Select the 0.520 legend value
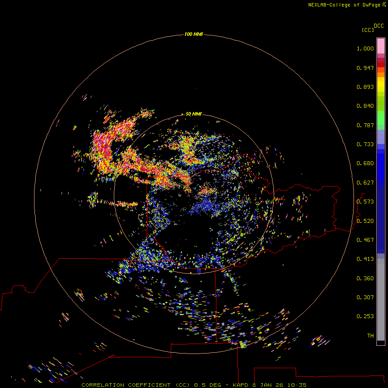This screenshot has height=388, width=388. coord(365,221)
